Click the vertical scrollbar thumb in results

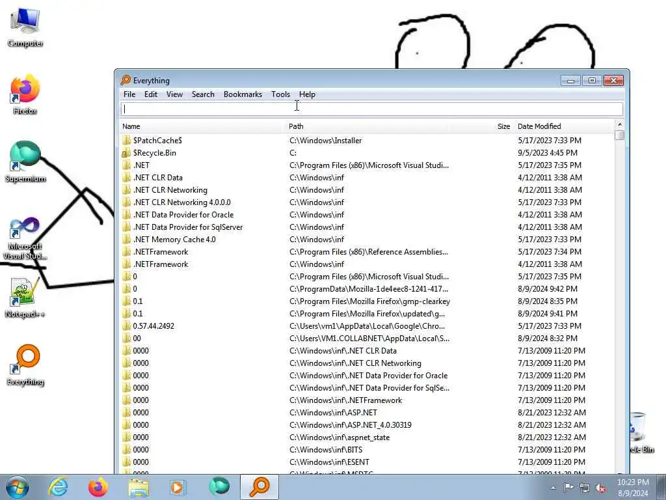pos(619,135)
